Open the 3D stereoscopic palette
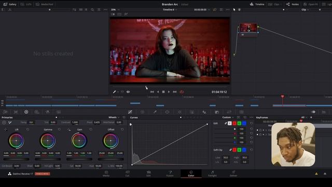 coord(241,112)
